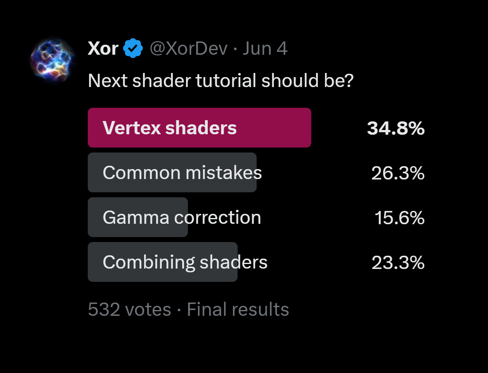Click the Combining shaders result bar

[162, 262]
